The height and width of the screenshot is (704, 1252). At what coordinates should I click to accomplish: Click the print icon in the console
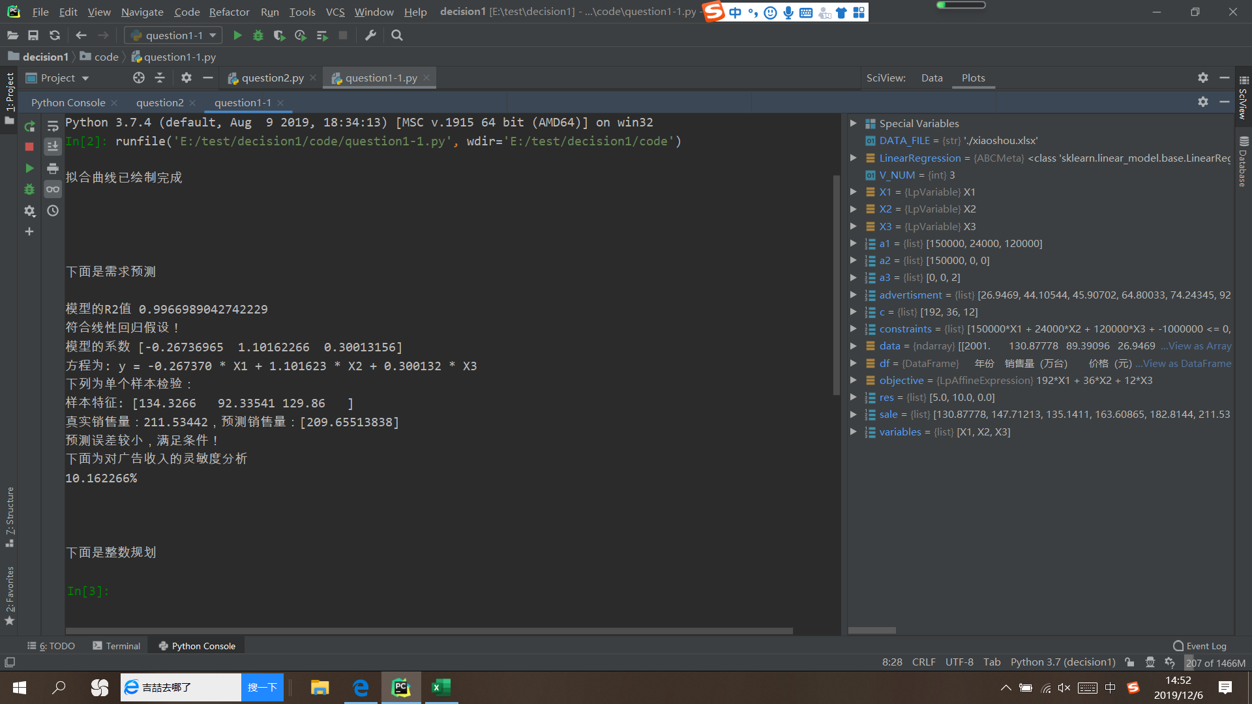(x=53, y=168)
